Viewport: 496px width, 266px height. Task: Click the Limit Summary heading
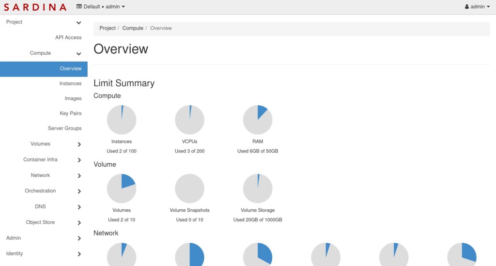coord(124,83)
